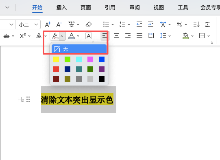Open the numbering style dropdown arrow
Viewport: 220px width, 160px height.
tap(129, 24)
